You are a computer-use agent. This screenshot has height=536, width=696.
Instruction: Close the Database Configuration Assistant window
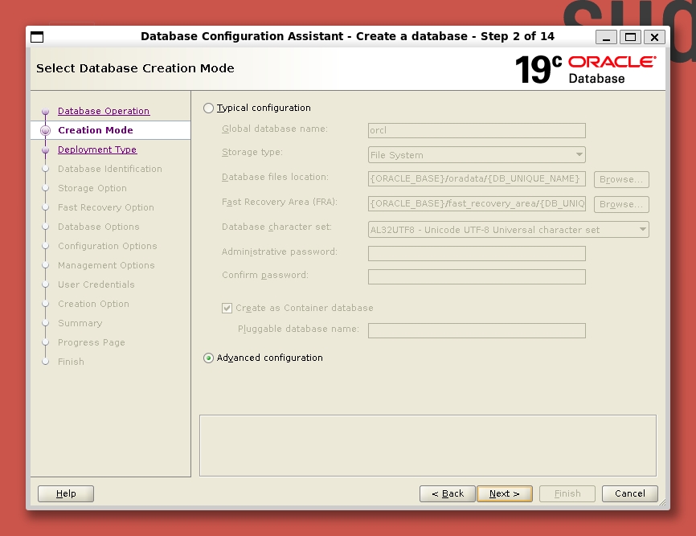point(654,37)
